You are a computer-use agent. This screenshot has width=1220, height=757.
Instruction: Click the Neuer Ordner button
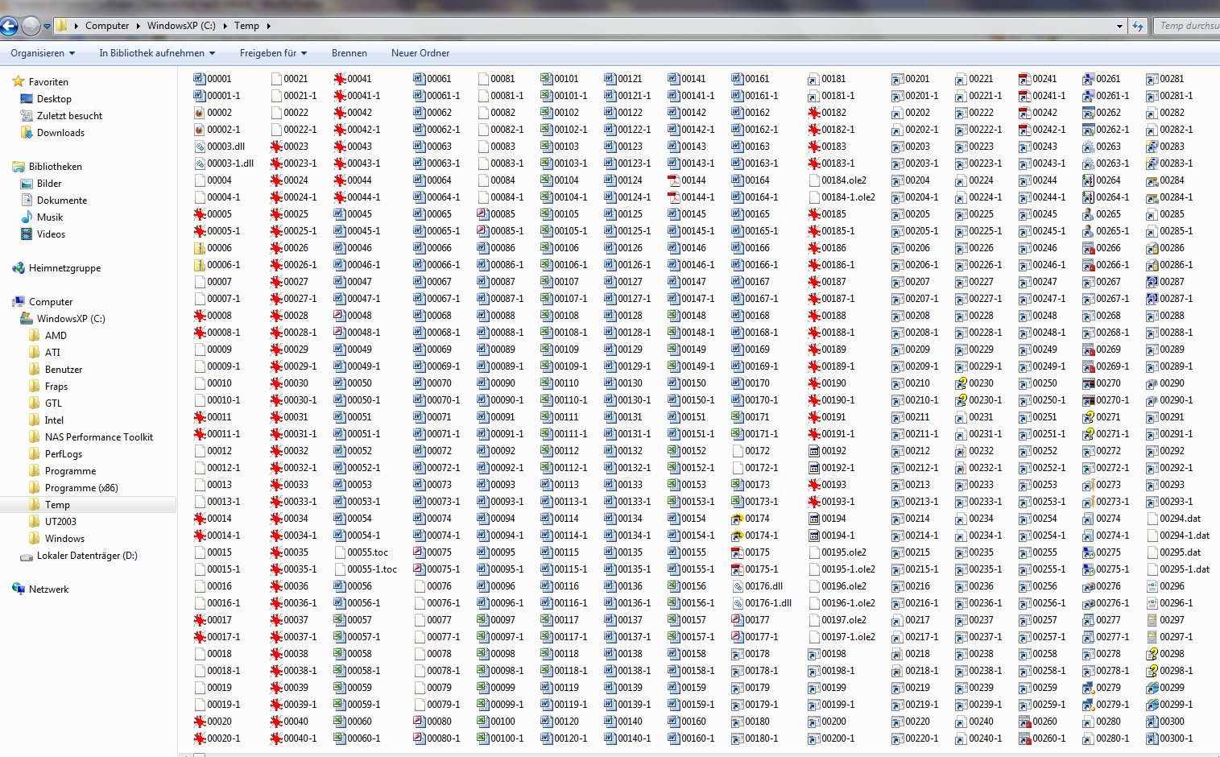[420, 53]
